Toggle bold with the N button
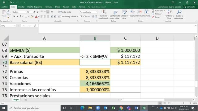 click(x=14, y=16)
